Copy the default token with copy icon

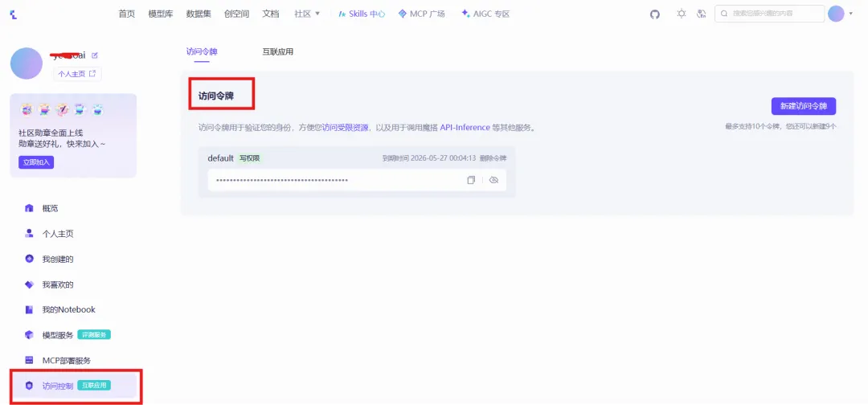pos(471,180)
